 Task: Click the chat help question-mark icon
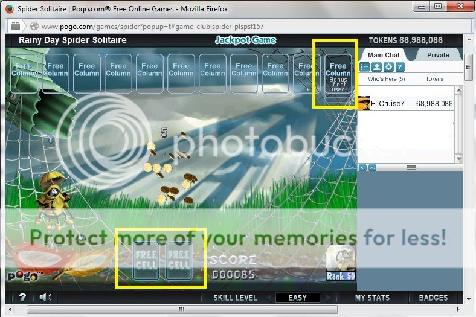400,67
